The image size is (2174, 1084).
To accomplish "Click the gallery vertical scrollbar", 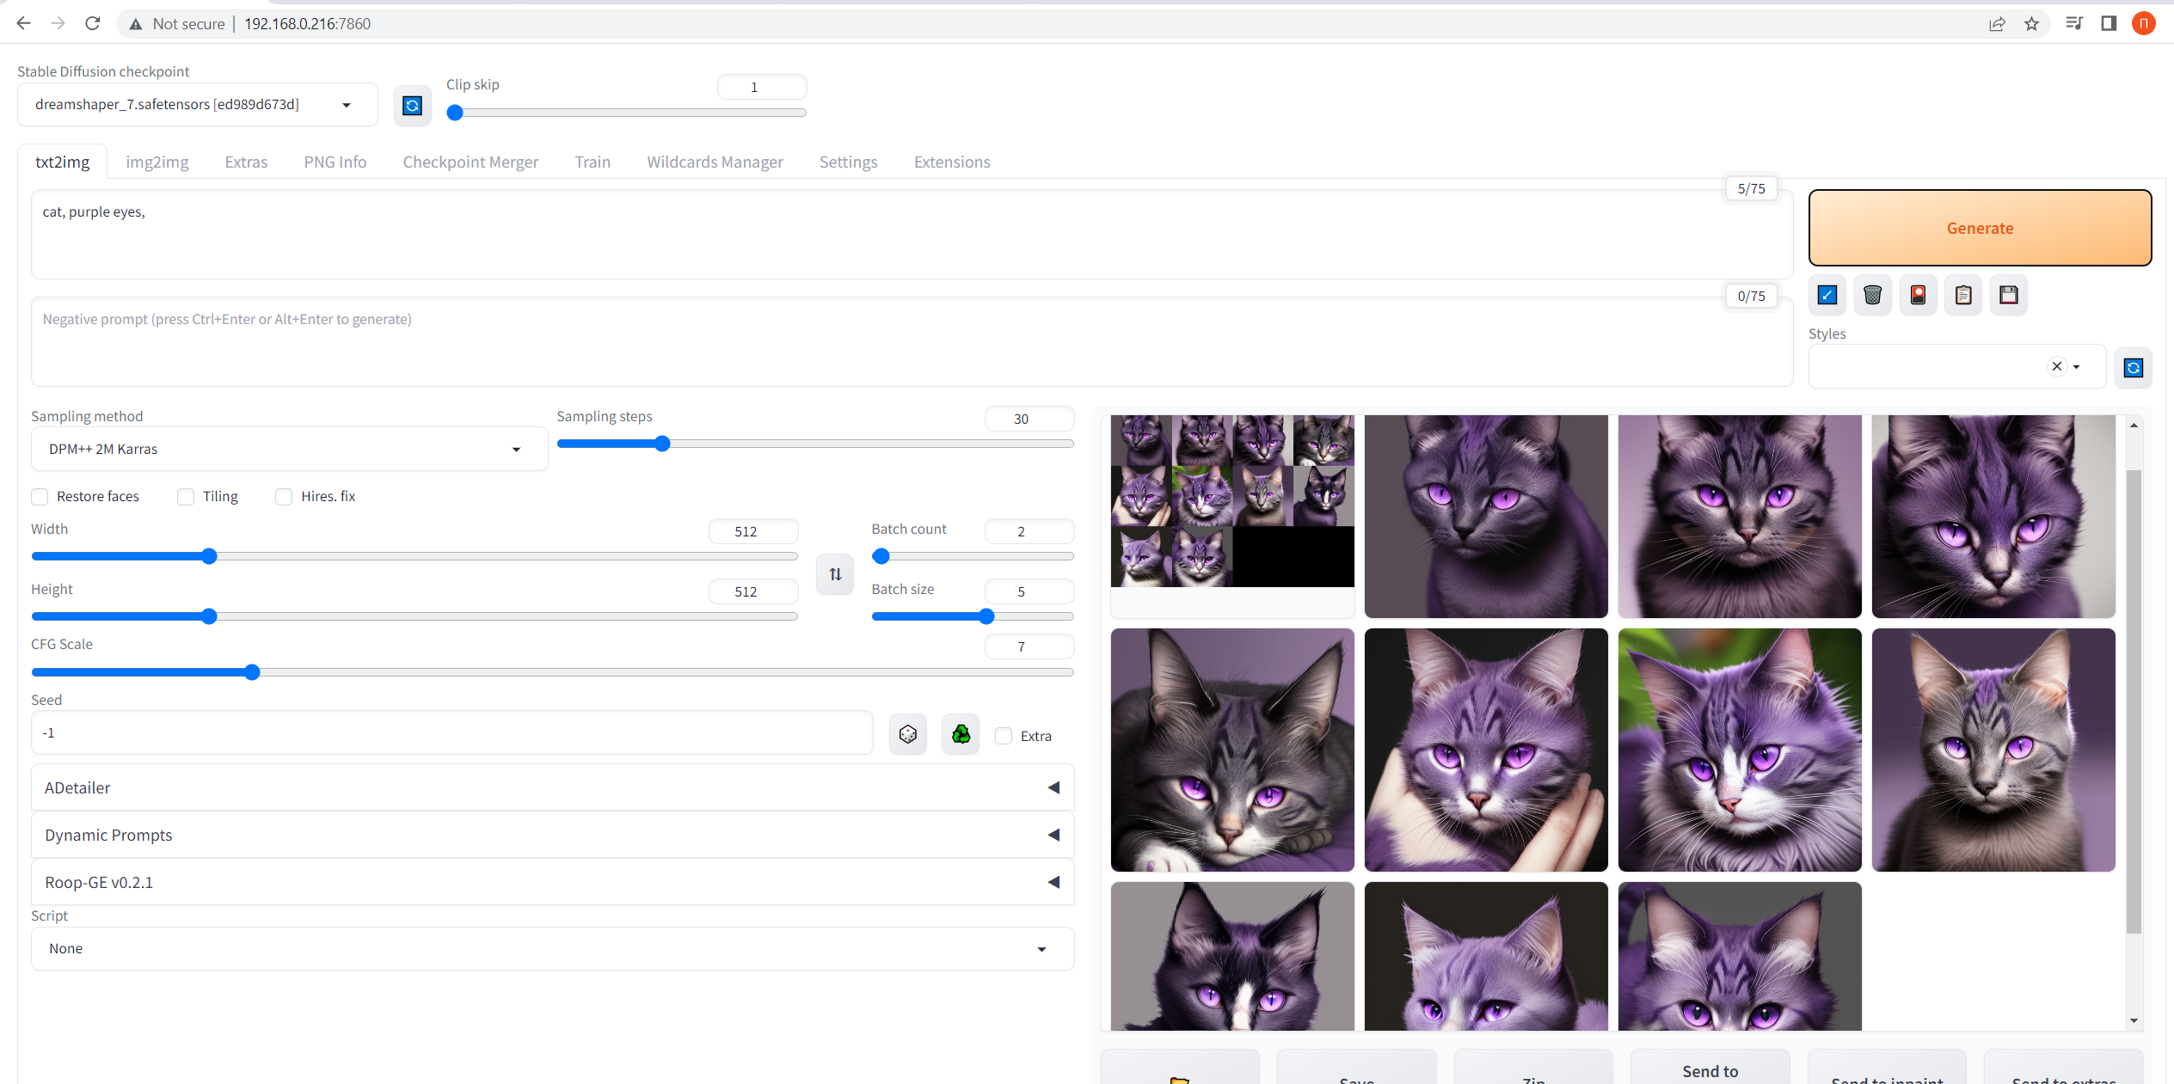I will click(2134, 701).
